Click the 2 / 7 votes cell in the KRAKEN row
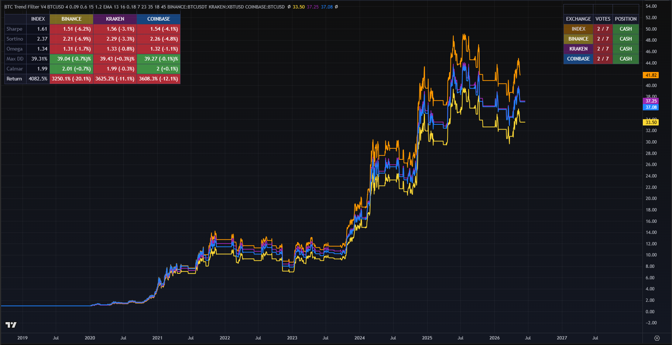672x345 pixels. point(603,49)
